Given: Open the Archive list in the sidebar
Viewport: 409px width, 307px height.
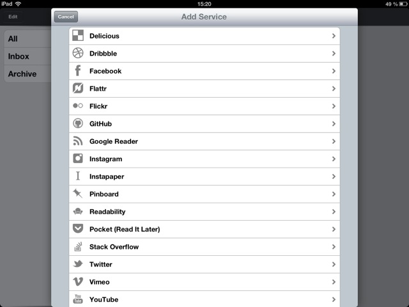Looking at the screenshot, I should pyautogui.click(x=27, y=74).
